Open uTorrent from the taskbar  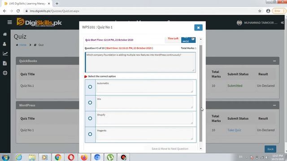(110, 157)
